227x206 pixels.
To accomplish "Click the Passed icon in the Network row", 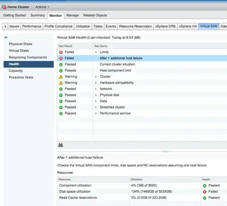I will pyautogui.click(x=61, y=89).
